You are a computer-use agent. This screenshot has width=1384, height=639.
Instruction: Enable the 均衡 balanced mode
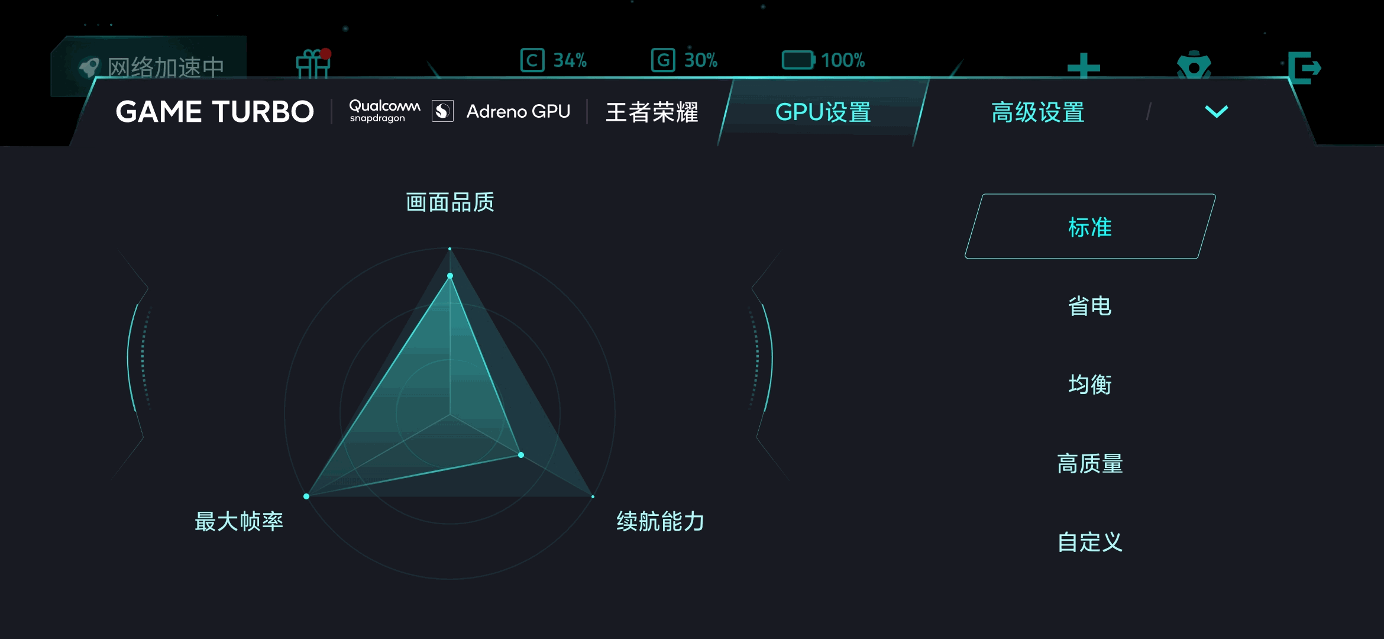pyautogui.click(x=1090, y=385)
